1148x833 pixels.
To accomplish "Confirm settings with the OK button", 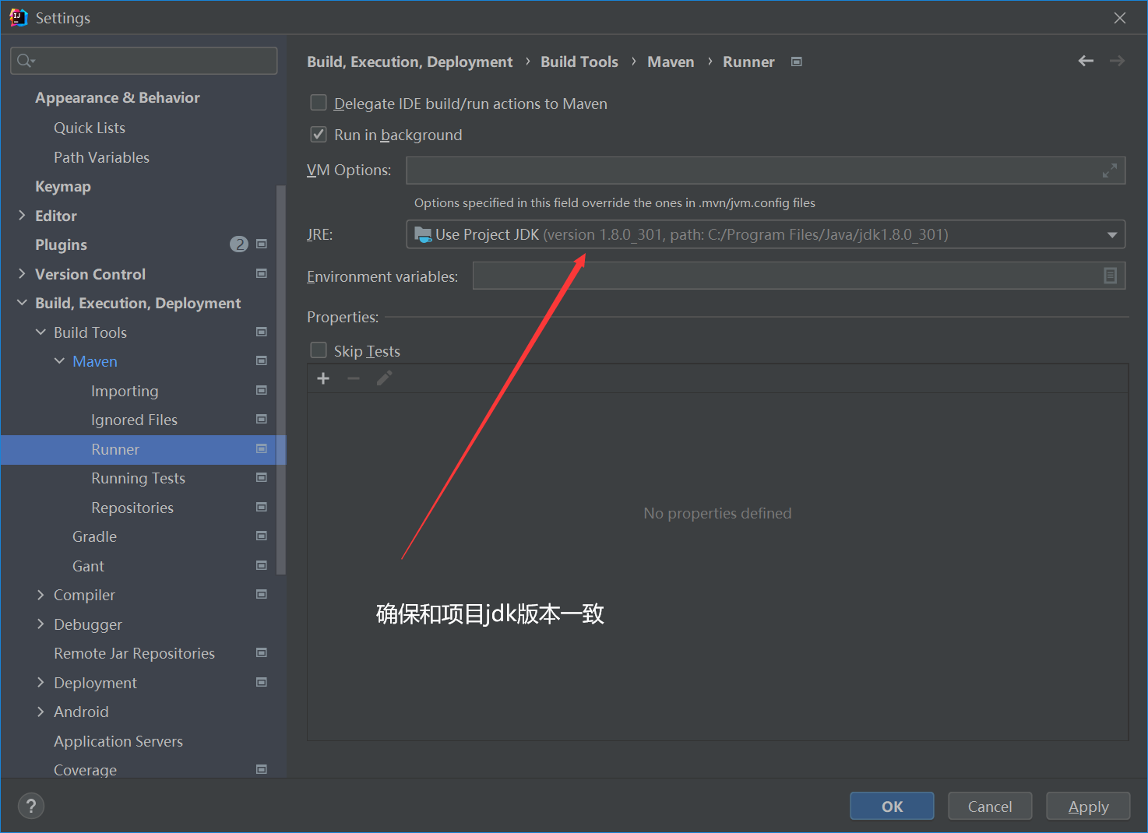I will click(892, 807).
